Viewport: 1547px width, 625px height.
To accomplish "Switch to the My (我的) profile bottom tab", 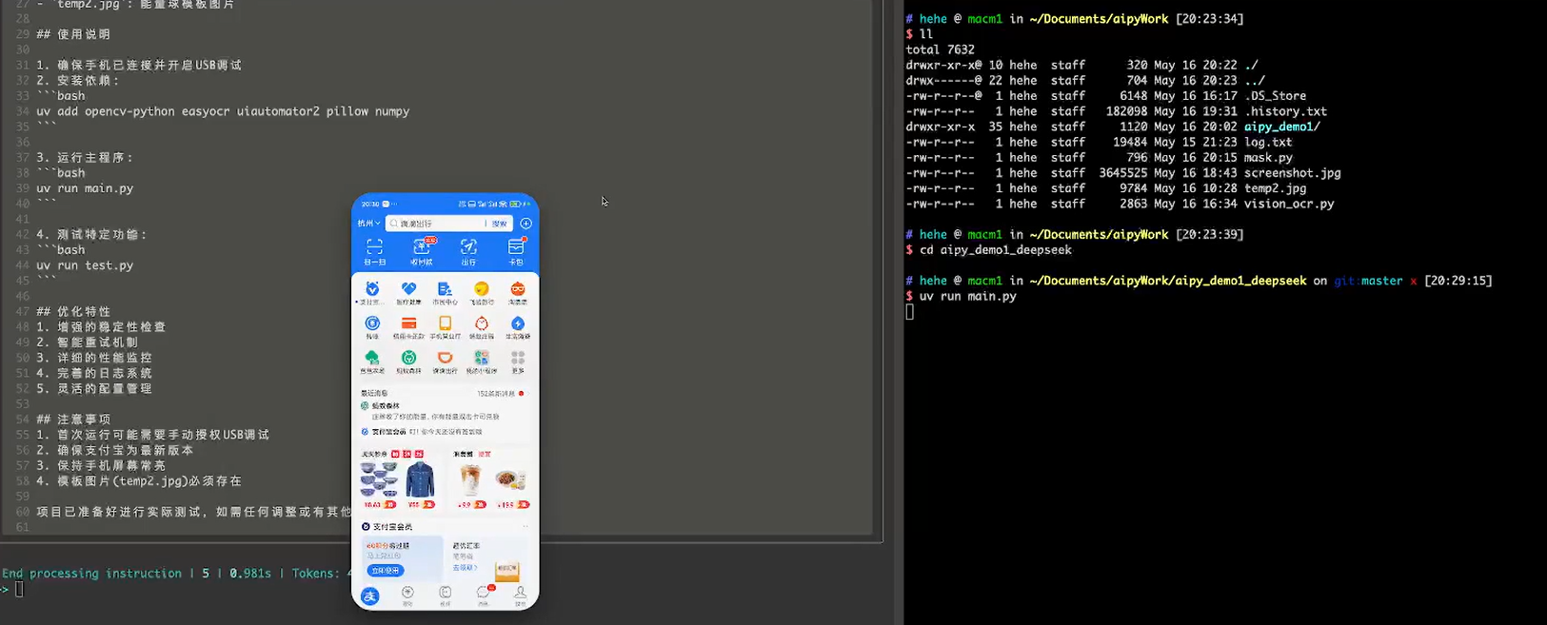I will pos(520,596).
